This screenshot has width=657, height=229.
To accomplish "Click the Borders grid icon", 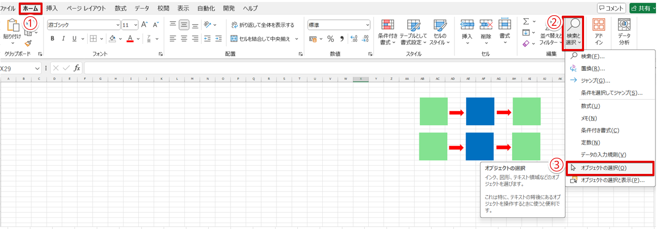I will 93,38.
